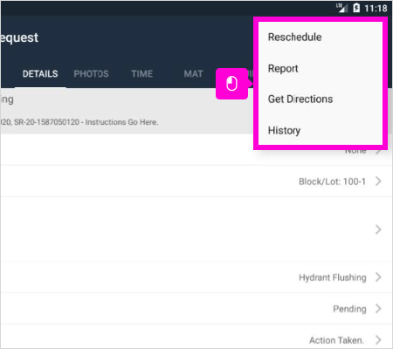
Task: Switch to the DETAILS tab
Action: [40, 74]
